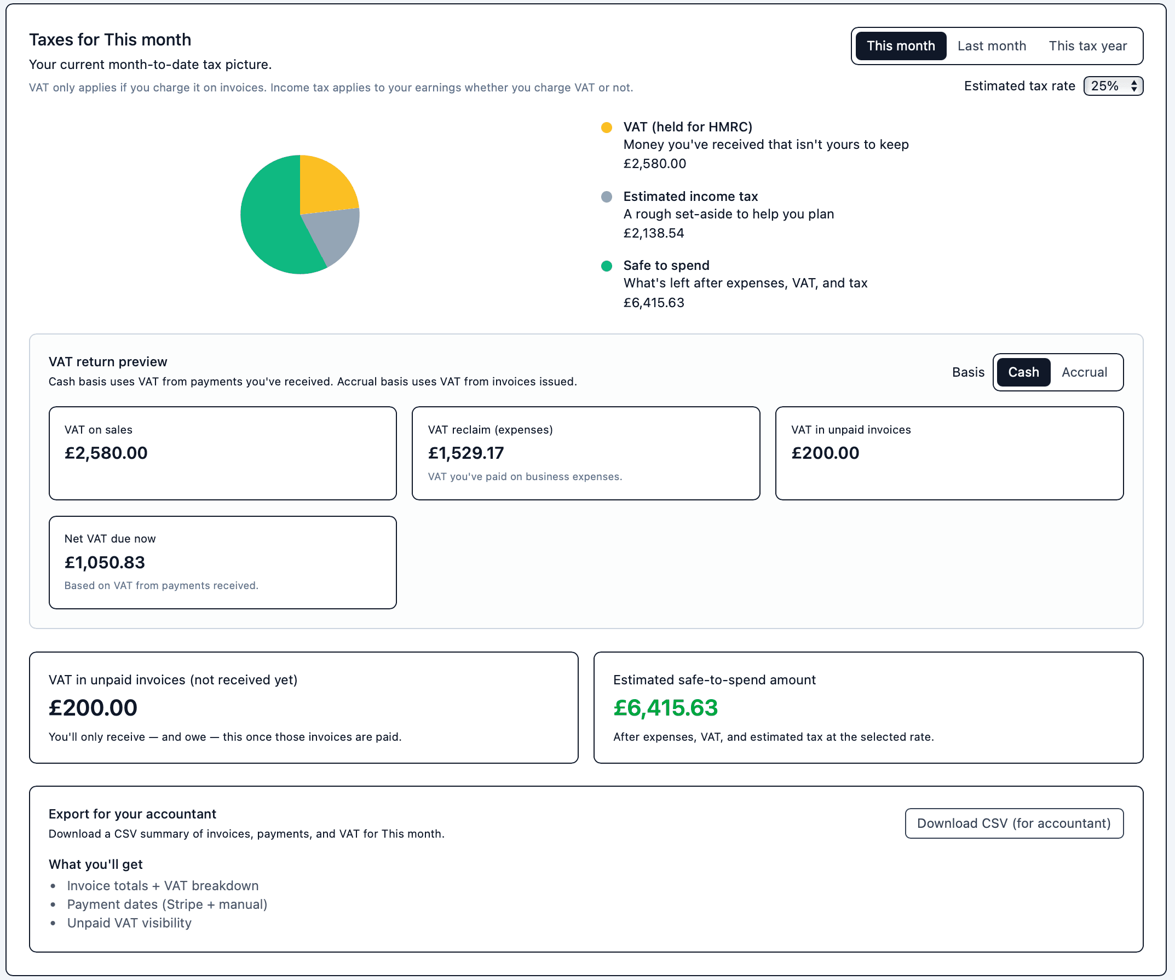This screenshot has height=980, width=1175.
Task: Switch VAT basis to Accrual
Action: 1084,372
